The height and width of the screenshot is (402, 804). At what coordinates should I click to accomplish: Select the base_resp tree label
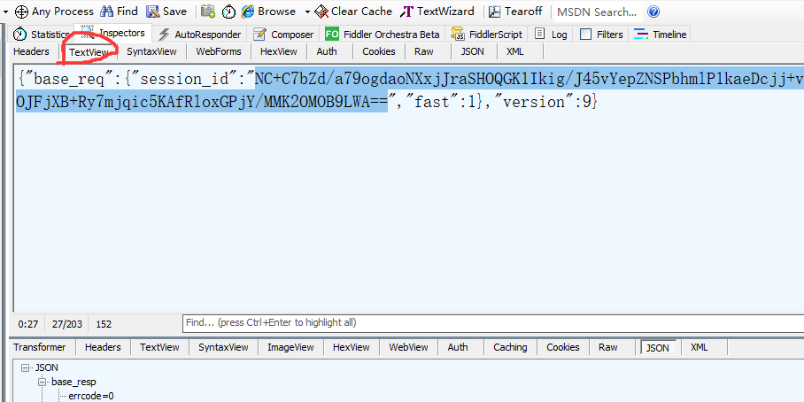pyautogui.click(x=73, y=382)
